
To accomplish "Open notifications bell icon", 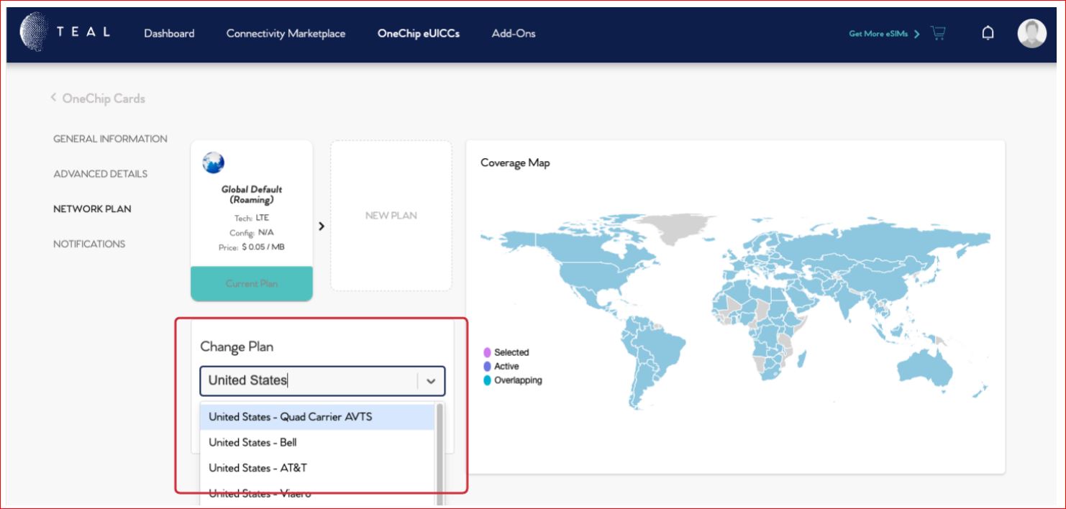I will 988,33.
